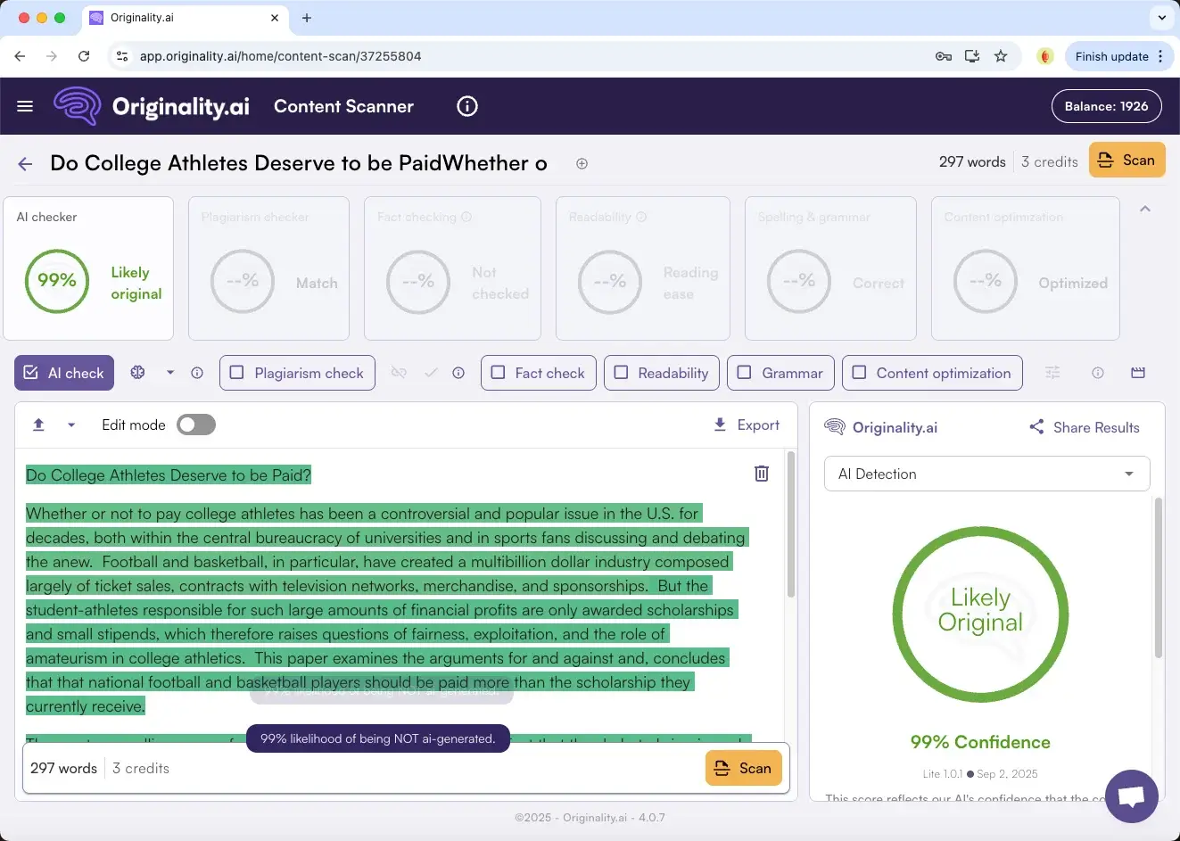Open the chat support bubble
This screenshot has height=841, width=1180.
(1132, 796)
